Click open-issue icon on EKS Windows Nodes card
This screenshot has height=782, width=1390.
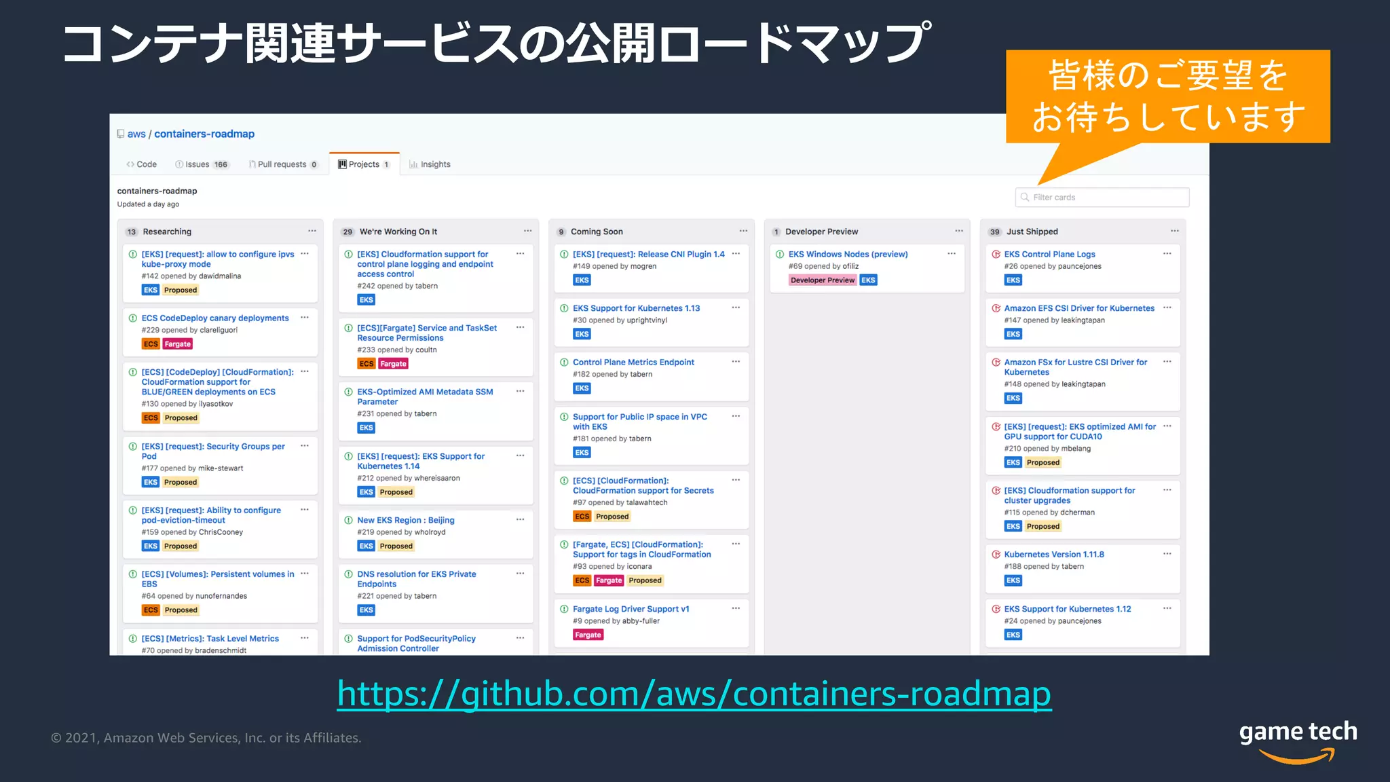(x=780, y=254)
